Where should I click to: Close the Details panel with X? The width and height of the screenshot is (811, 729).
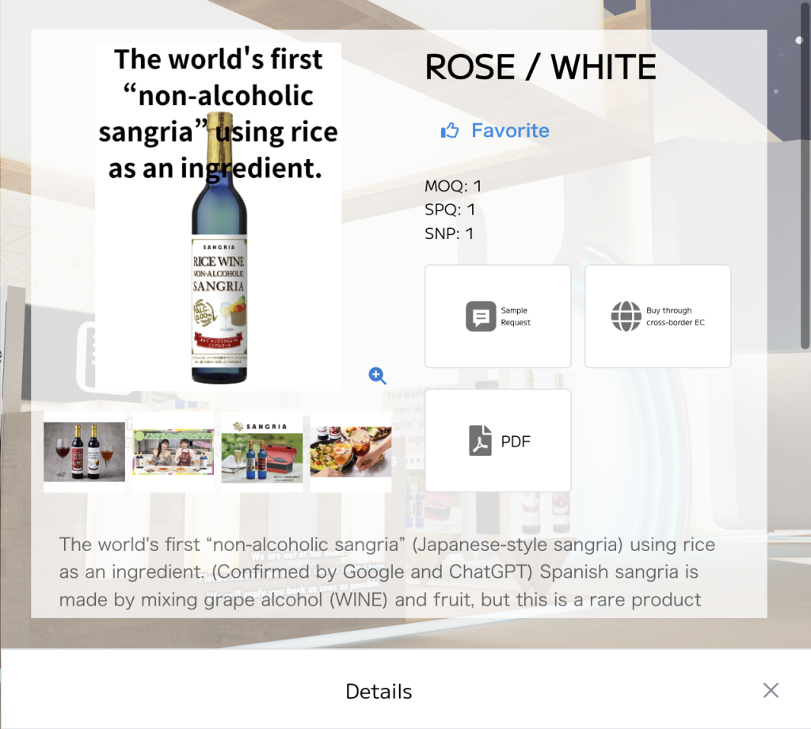771,690
